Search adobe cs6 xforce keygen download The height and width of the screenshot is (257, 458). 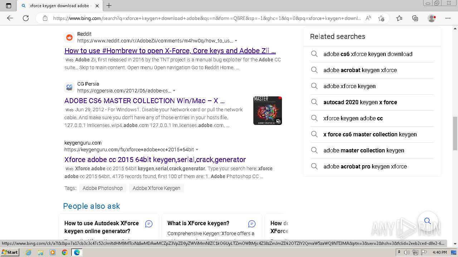point(372,54)
